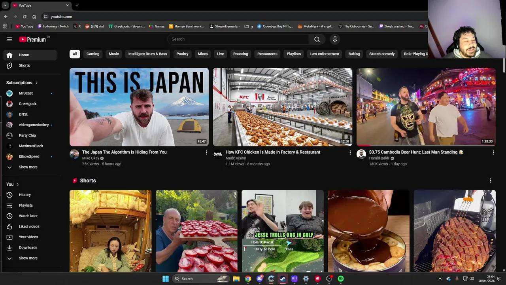Expand the You section header
The height and width of the screenshot is (285, 506).
click(x=13, y=184)
